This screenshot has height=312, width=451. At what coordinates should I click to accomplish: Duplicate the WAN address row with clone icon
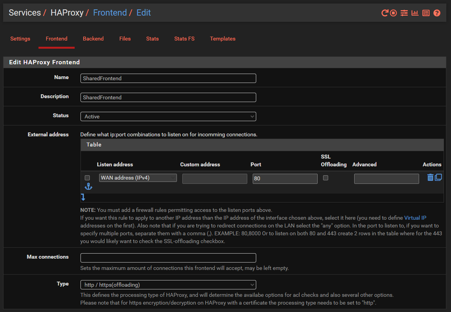click(438, 178)
